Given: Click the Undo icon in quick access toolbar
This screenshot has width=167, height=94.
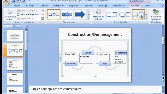Looking at the screenshot, I should pyautogui.click(x=18, y=1).
